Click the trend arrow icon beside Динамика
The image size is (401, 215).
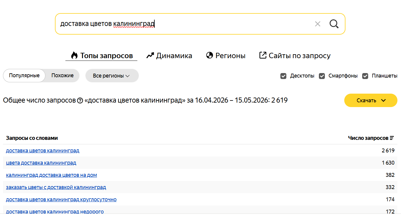coord(150,55)
